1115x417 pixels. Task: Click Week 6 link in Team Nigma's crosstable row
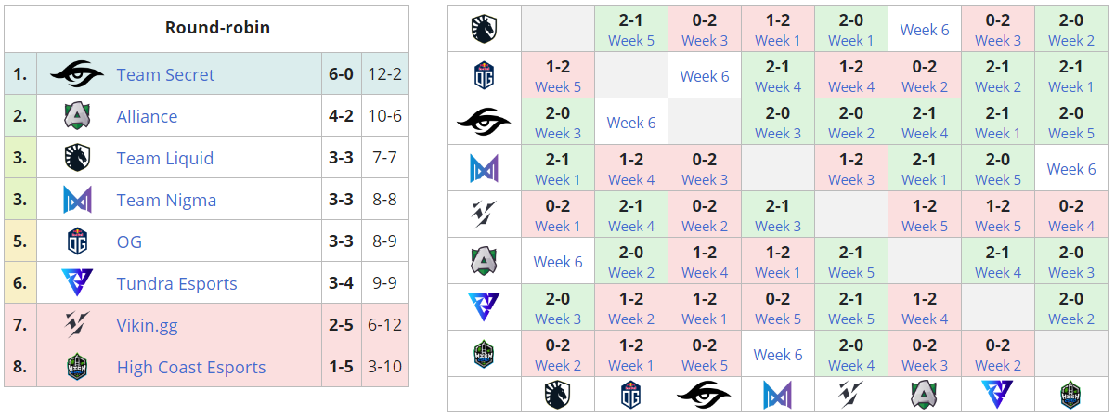(1071, 169)
